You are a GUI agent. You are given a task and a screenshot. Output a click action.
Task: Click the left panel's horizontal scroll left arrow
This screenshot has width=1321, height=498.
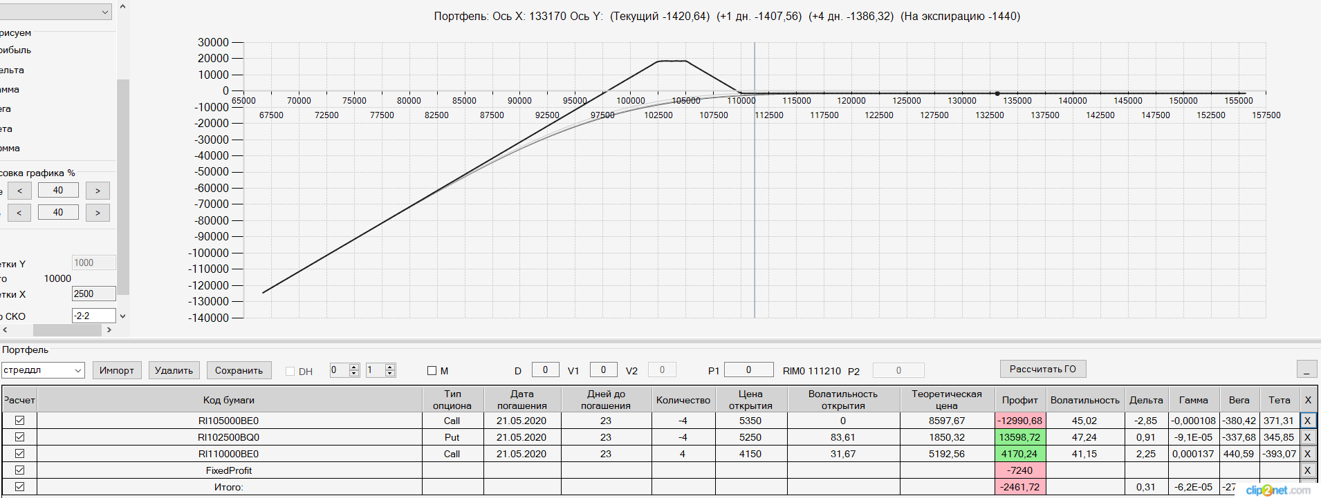(x=5, y=330)
